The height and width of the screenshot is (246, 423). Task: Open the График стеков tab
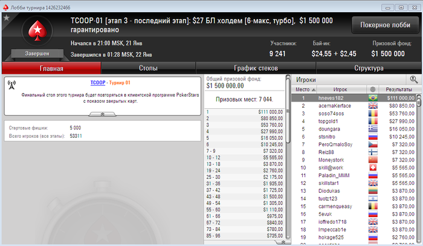(x=256, y=68)
